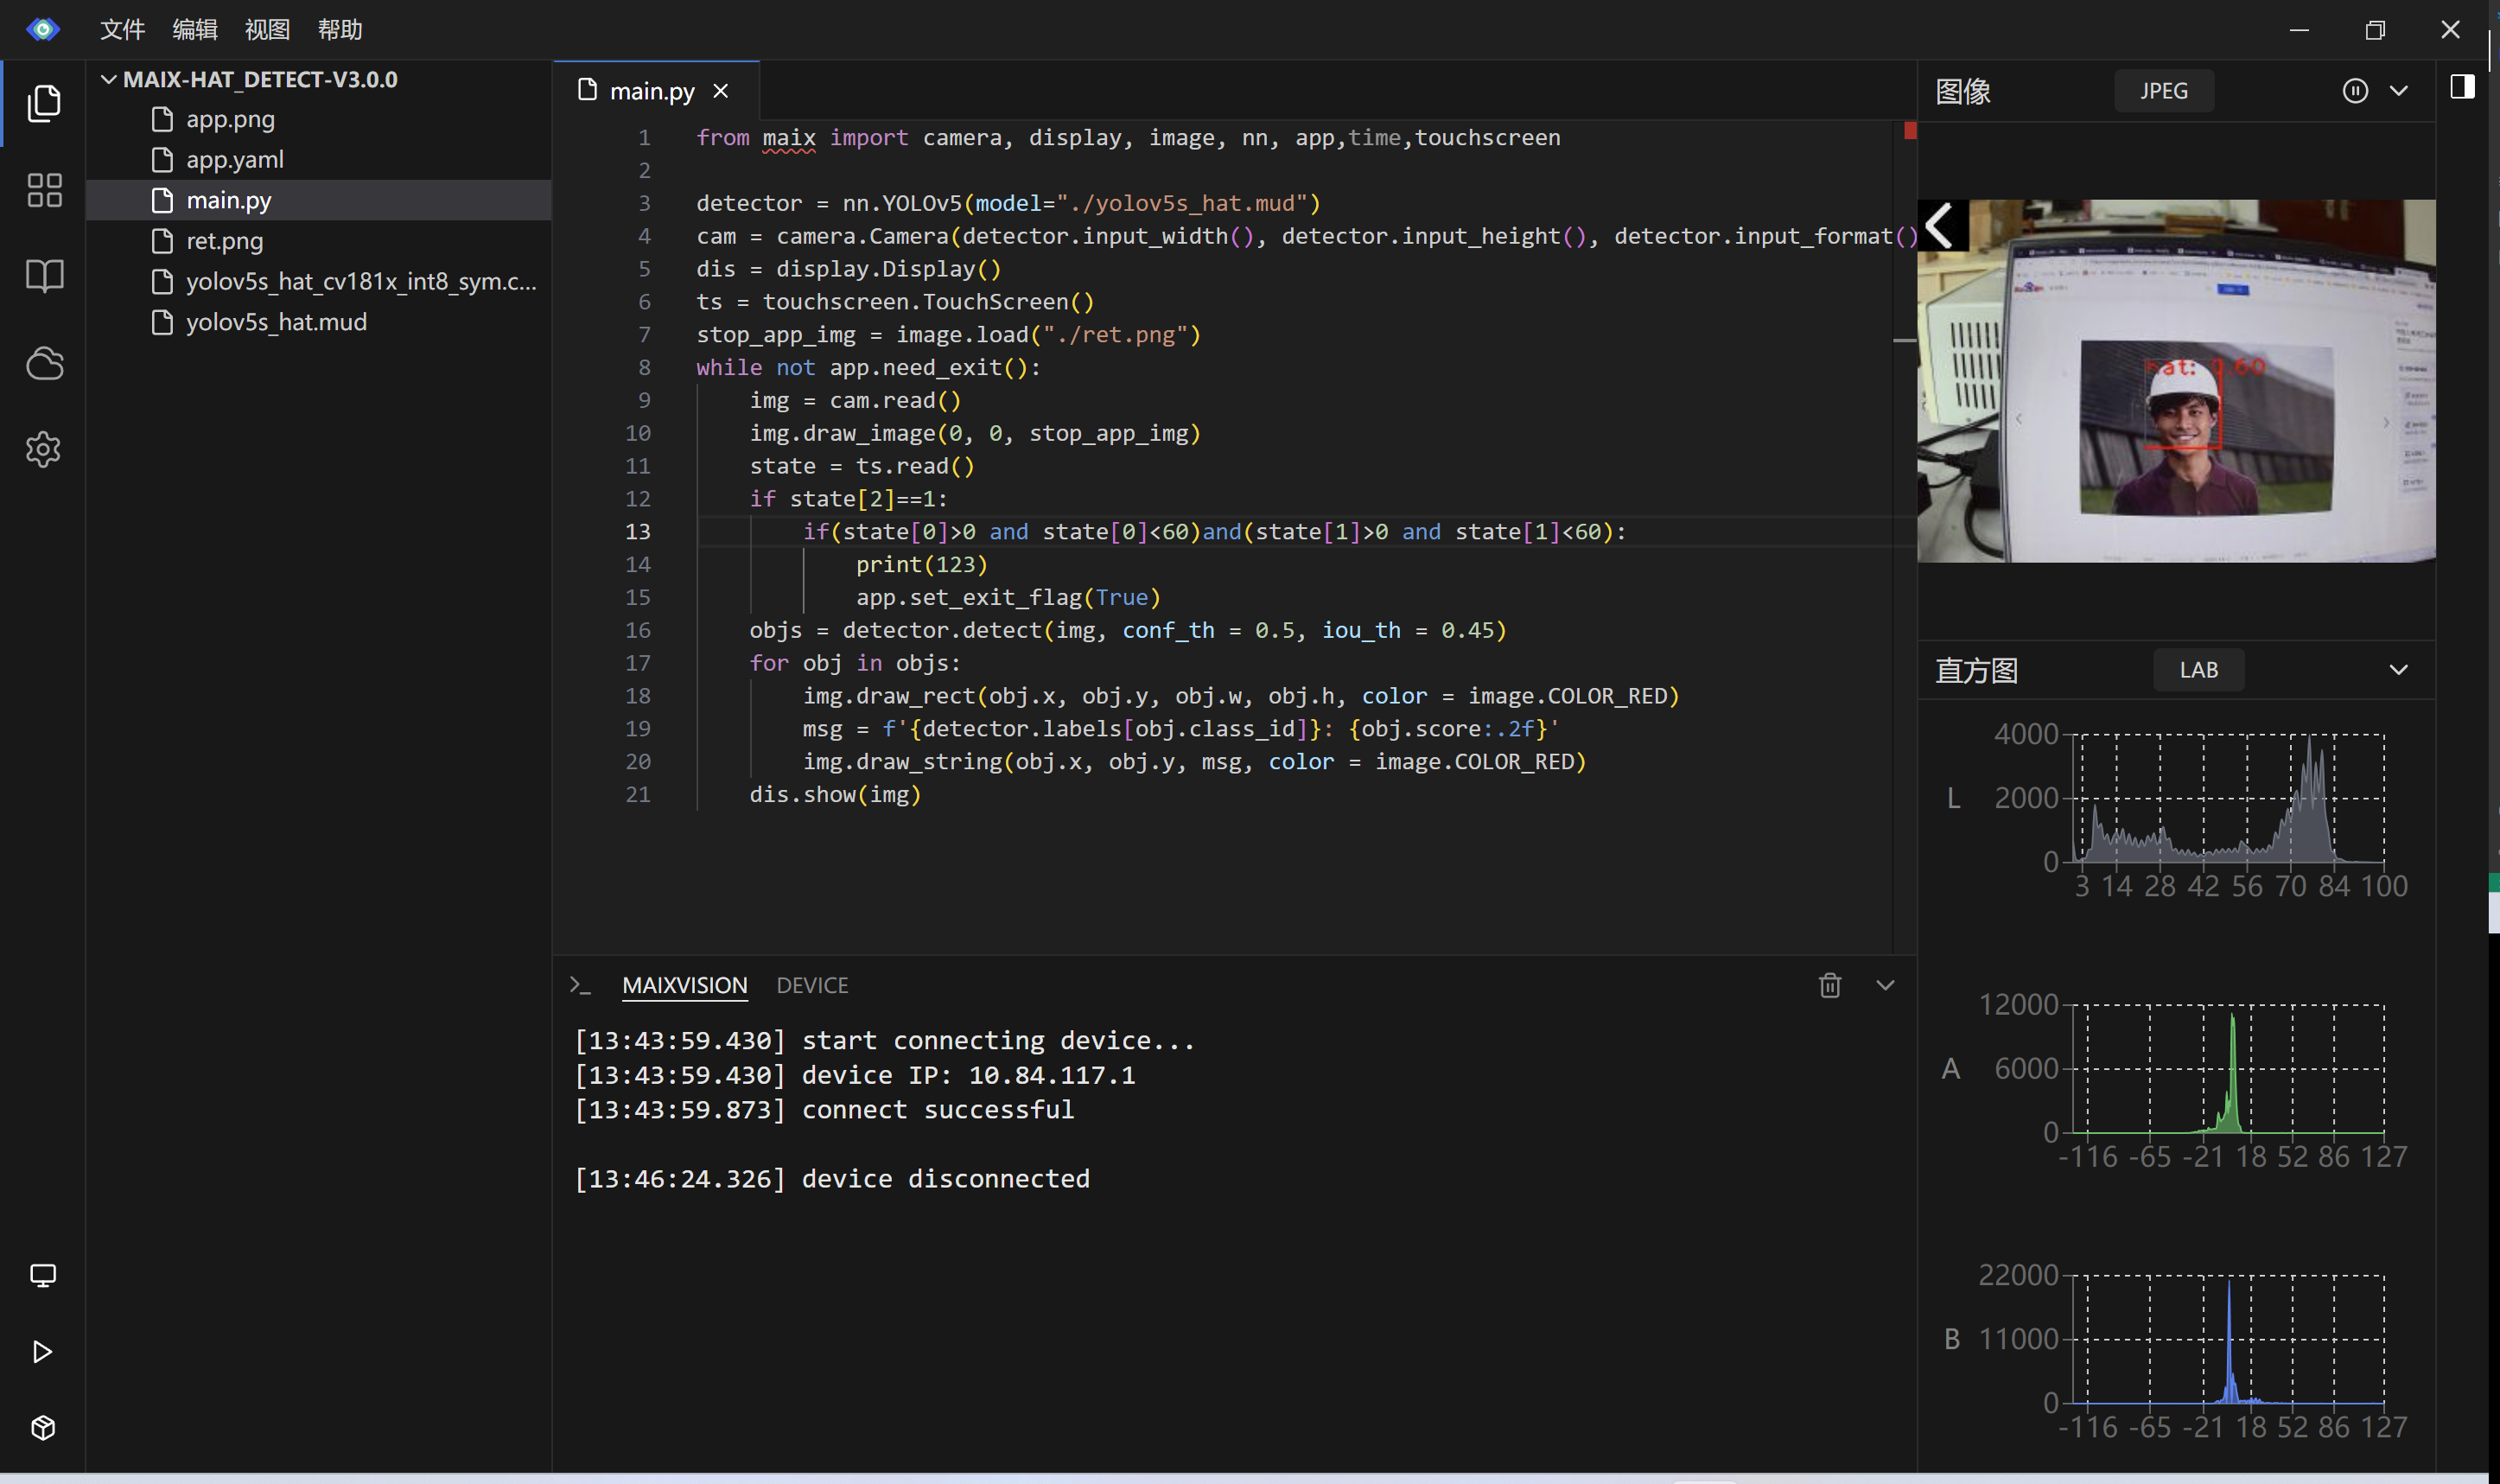This screenshot has height=1484, width=2500.
Task: Restore down the MaixVision window
Action: tap(2375, 29)
